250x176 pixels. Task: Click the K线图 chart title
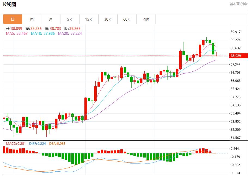click(8, 4)
